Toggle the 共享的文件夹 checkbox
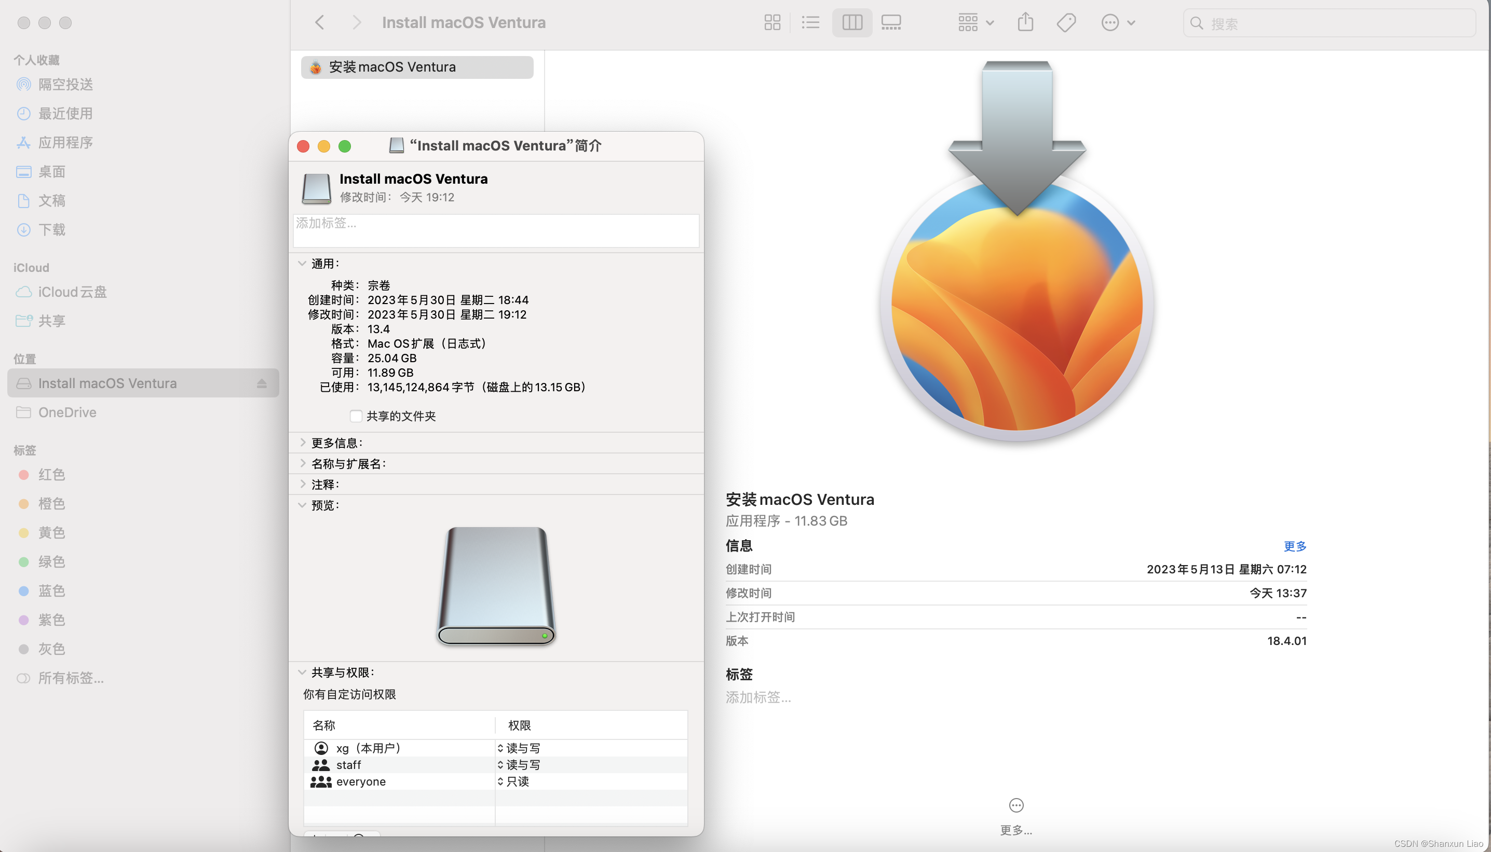The width and height of the screenshot is (1491, 852). (x=355, y=416)
